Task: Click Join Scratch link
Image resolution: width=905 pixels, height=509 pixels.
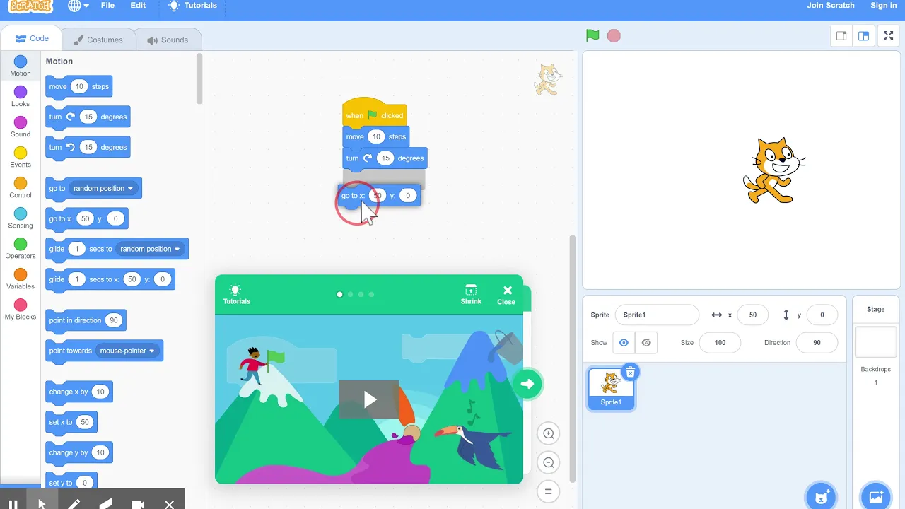Action: point(831,6)
